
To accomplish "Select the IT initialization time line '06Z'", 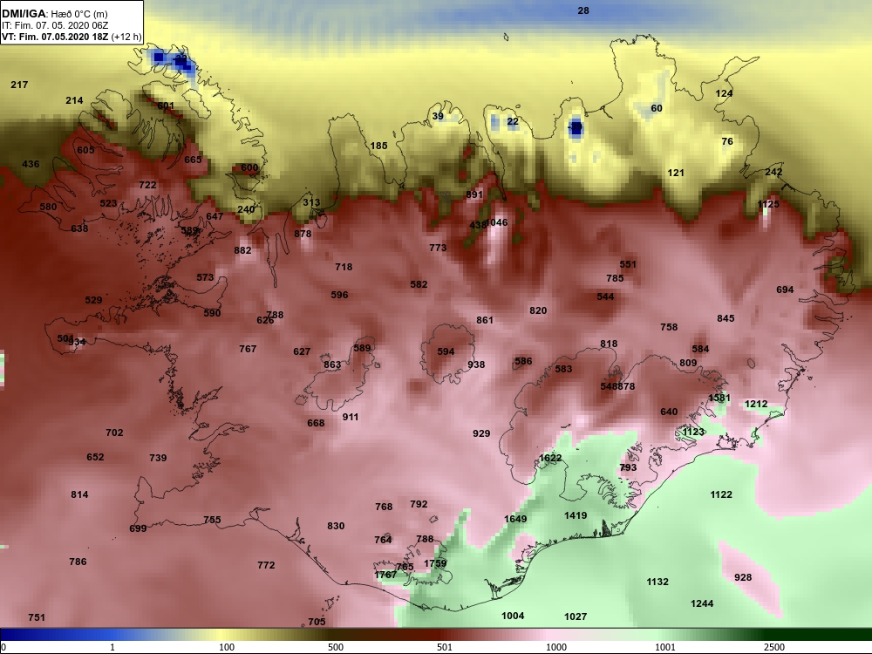I will coord(54,25).
